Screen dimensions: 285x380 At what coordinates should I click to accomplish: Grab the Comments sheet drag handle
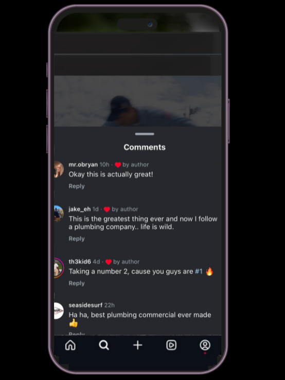click(x=145, y=134)
